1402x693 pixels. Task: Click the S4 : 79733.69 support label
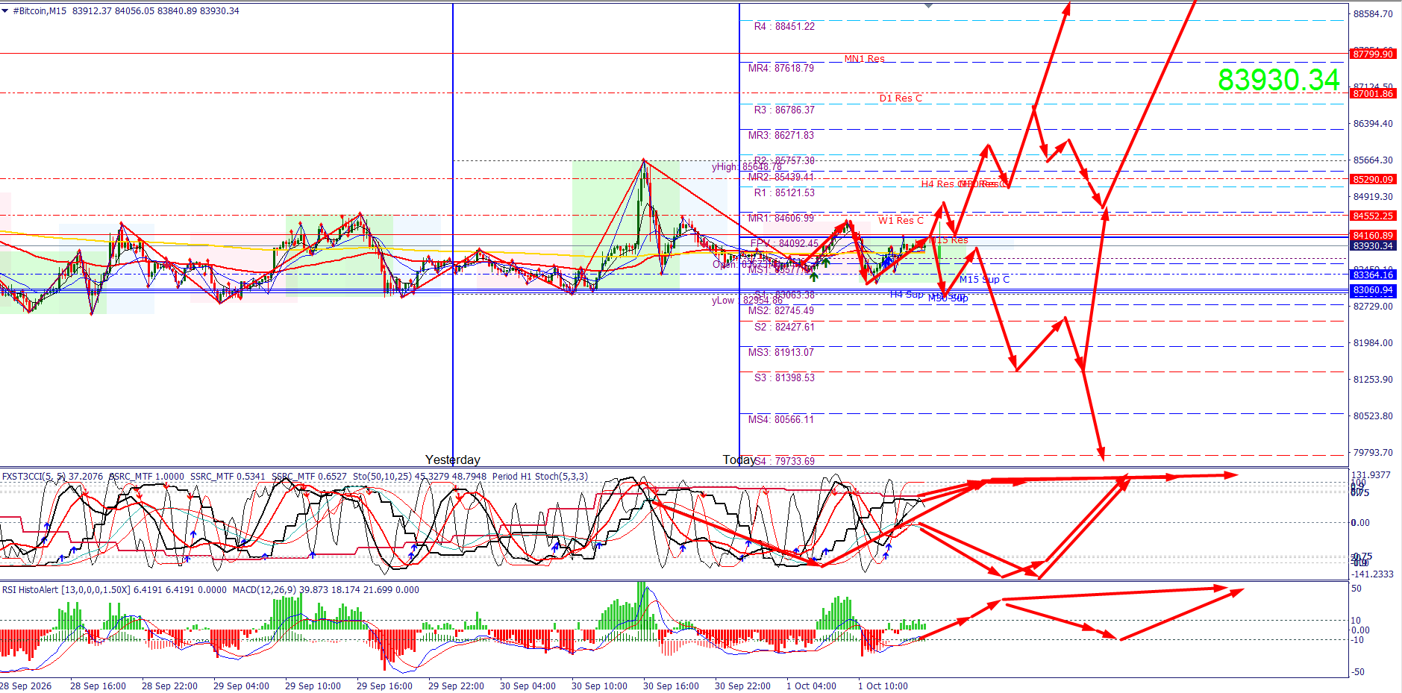pos(784,461)
